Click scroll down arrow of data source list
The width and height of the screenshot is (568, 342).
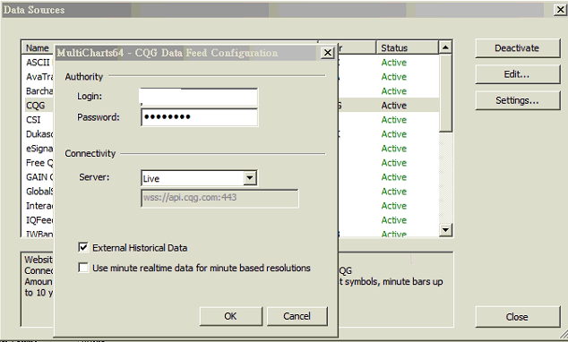point(445,229)
